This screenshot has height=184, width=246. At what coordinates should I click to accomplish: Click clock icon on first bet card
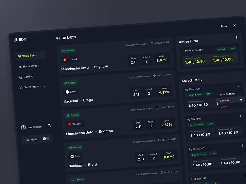point(152,43)
